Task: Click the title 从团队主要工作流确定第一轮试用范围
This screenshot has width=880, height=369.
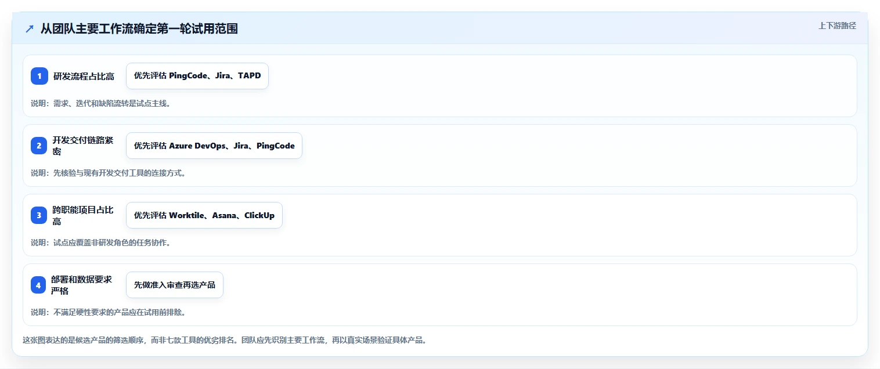Action: click(139, 29)
